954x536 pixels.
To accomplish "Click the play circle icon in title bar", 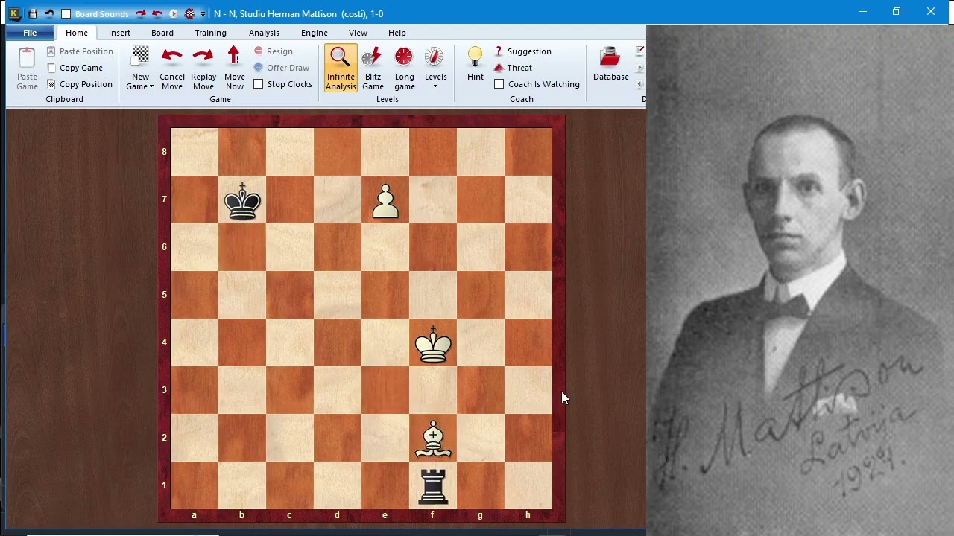I will [x=174, y=13].
